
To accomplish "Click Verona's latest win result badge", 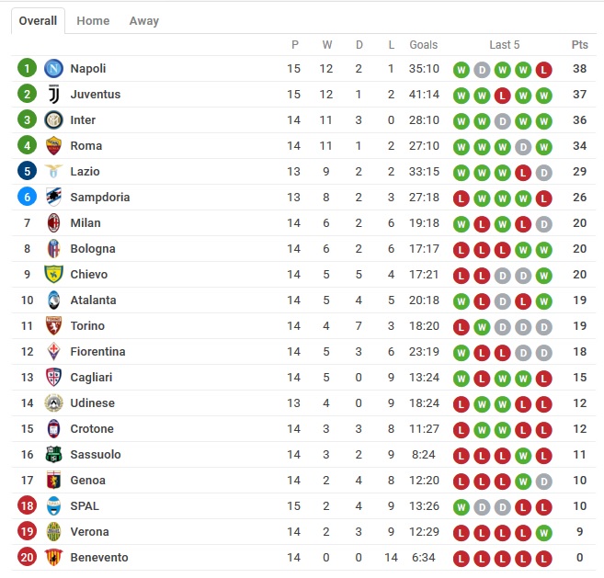I will point(543,533).
